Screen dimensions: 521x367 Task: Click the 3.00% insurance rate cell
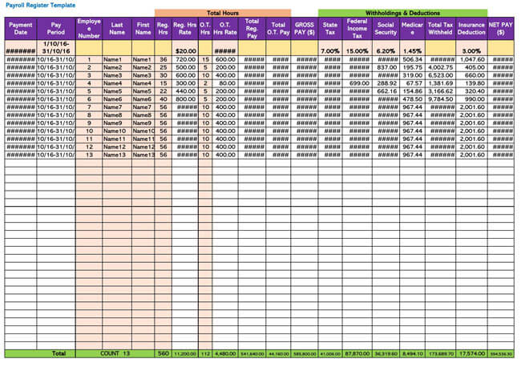coord(471,51)
